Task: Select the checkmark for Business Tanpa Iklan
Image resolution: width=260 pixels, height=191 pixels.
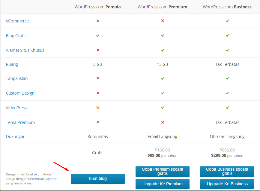Action: click(227, 78)
